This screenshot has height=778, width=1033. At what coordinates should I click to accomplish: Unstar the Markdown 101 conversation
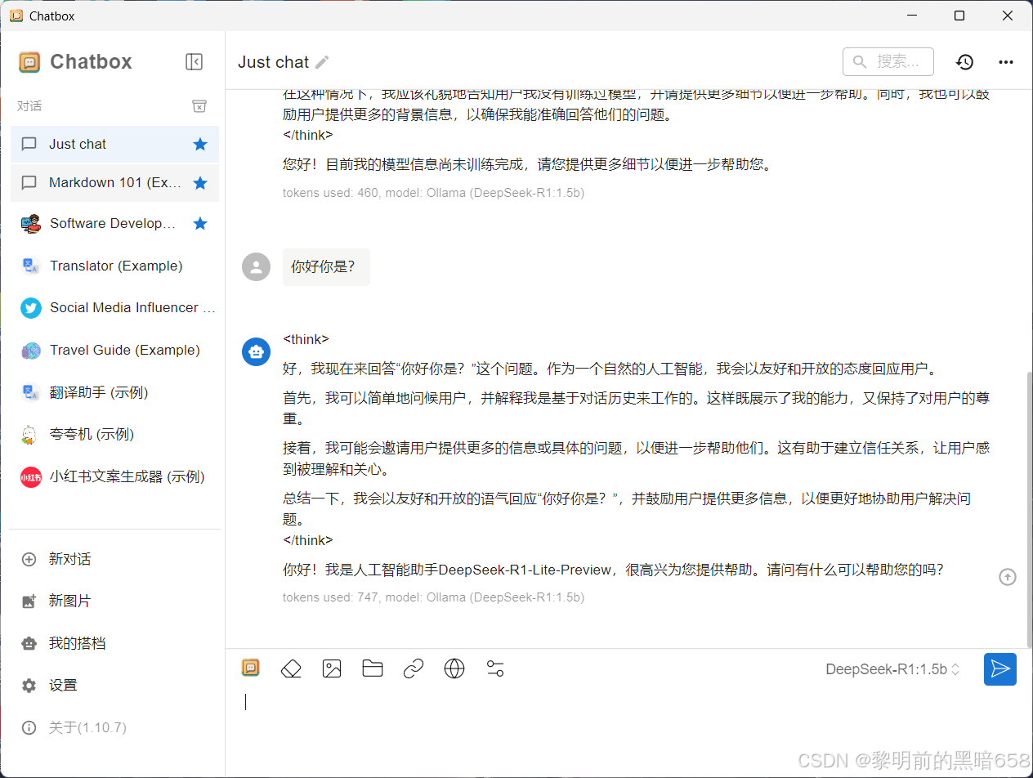coord(200,183)
